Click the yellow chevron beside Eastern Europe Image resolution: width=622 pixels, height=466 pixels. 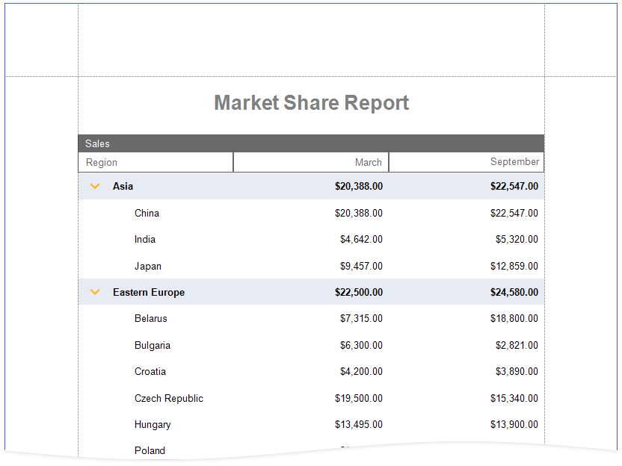click(x=95, y=292)
